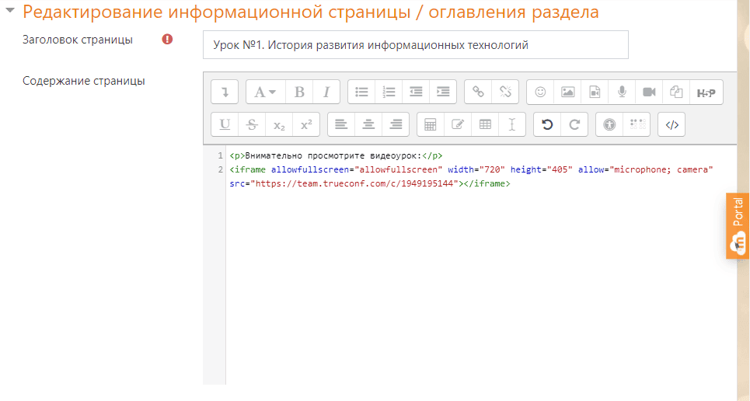Indent the selected text
Screen dimensions: 750x401
click(x=444, y=92)
